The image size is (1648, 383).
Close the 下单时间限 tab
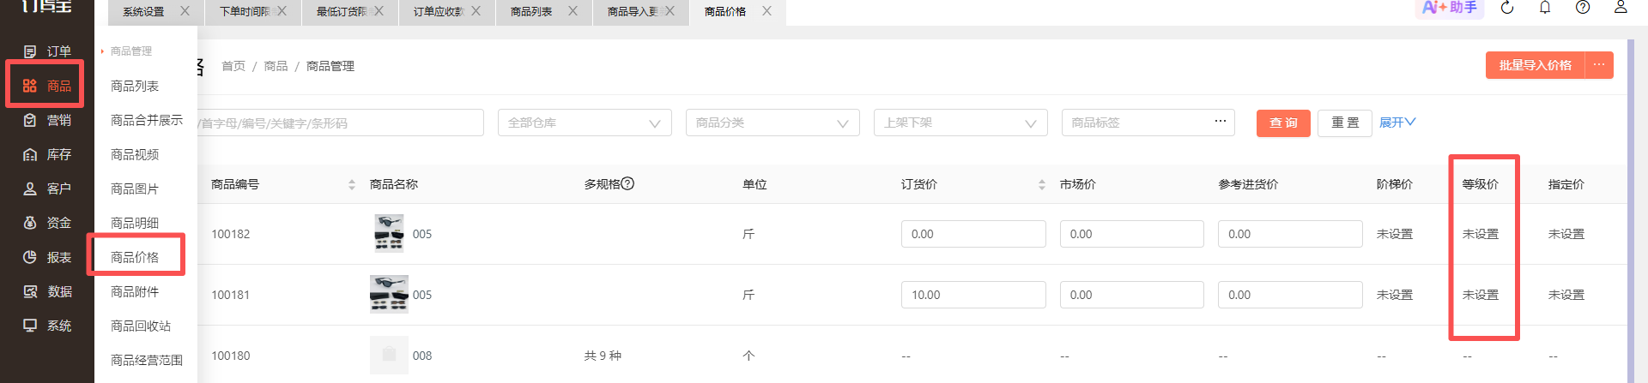pos(282,11)
